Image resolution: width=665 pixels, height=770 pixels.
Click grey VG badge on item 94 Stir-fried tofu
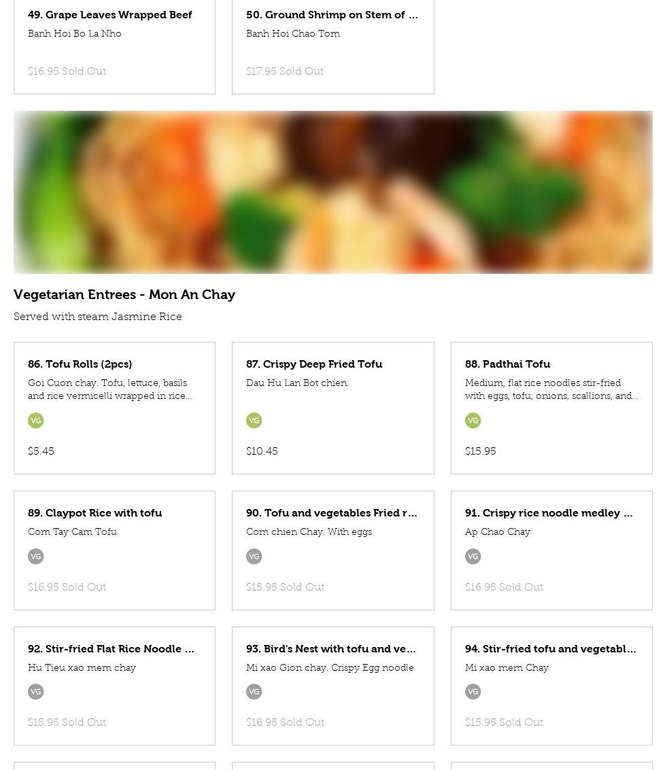click(473, 691)
